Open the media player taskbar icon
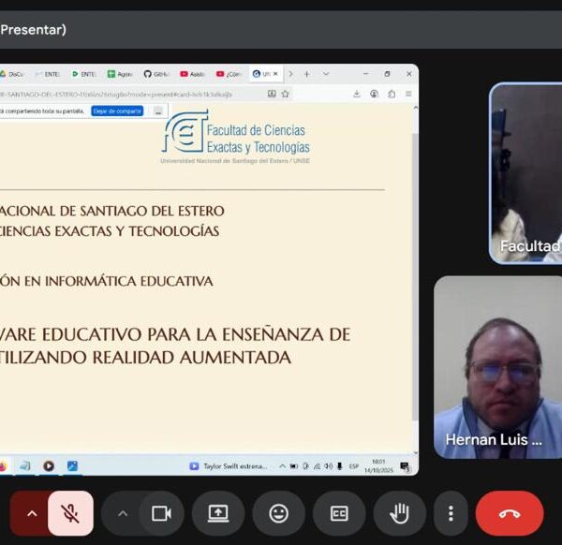The image size is (562, 545). click(49, 465)
